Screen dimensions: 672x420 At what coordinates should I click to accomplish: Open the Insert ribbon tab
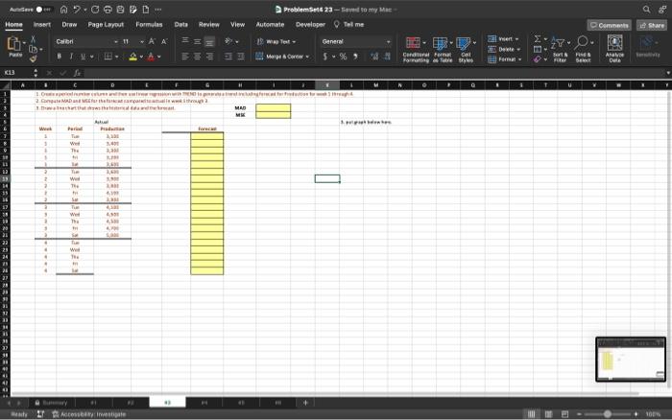pyautogui.click(x=42, y=24)
